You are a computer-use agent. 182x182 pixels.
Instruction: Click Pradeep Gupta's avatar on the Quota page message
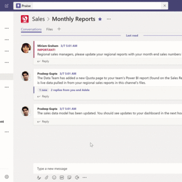(25, 76)
